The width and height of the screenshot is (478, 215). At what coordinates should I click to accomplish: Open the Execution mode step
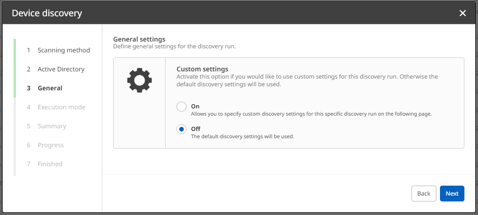point(61,107)
